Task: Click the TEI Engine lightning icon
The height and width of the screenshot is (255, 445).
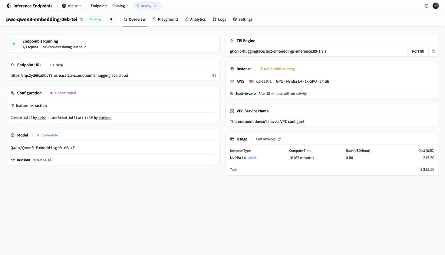Action: pyautogui.click(x=232, y=41)
